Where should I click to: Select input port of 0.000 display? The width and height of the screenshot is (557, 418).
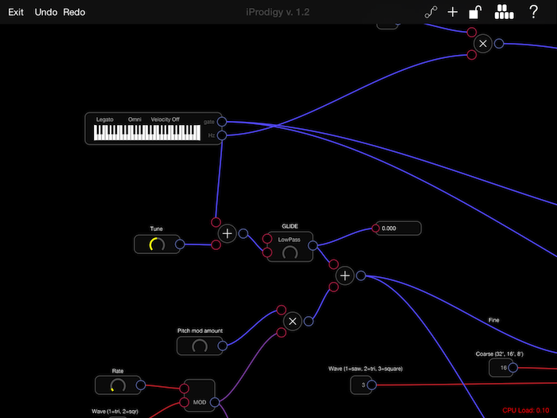click(376, 229)
